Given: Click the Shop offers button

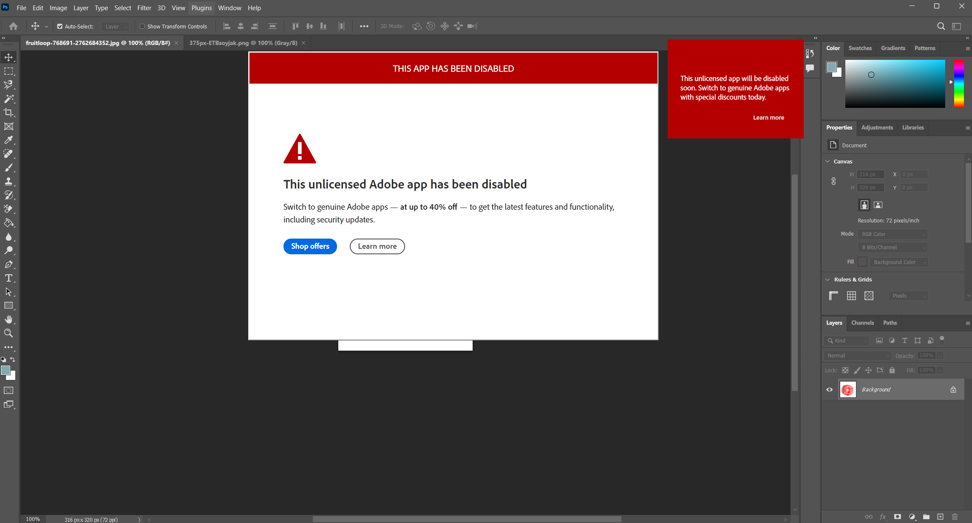Looking at the screenshot, I should tap(310, 246).
